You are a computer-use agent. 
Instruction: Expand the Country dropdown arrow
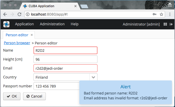point(93,77)
